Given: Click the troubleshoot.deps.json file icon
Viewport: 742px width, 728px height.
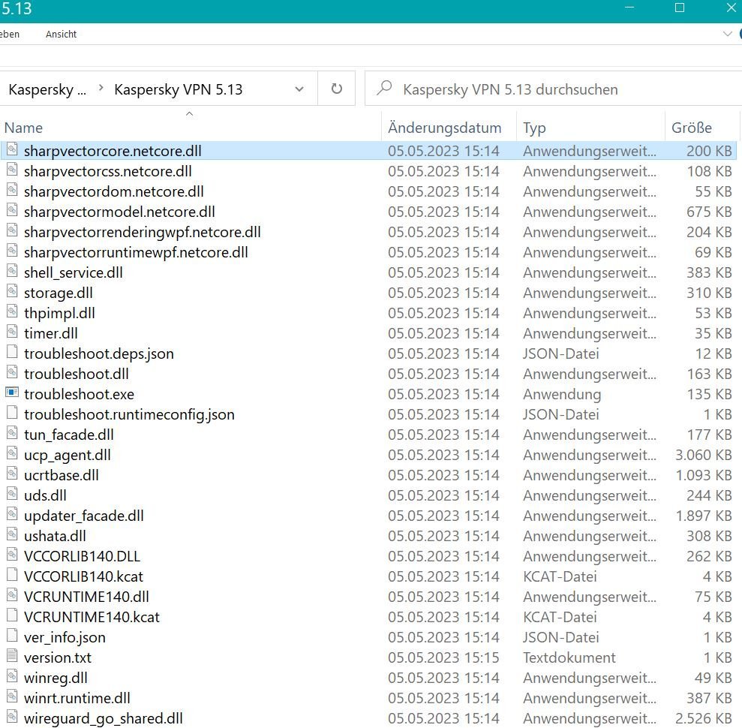Looking at the screenshot, I should [x=12, y=352].
